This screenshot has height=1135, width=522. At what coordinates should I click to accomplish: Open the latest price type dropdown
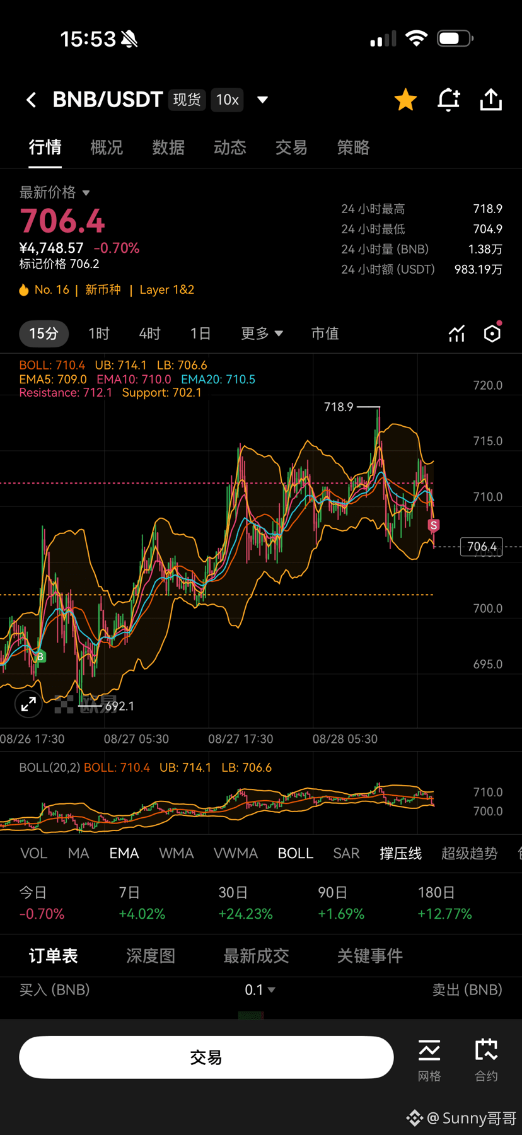(x=55, y=192)
